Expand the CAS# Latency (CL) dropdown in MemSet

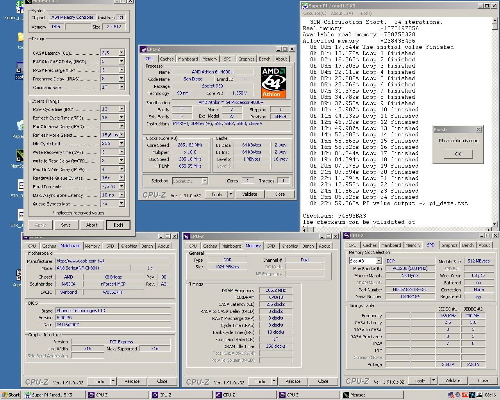tap(121, 52)
